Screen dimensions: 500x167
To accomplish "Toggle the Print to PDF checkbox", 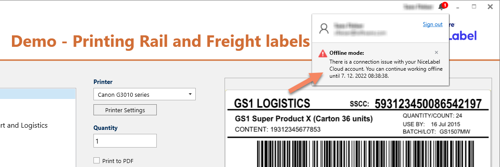I will (x=96, y=160).
